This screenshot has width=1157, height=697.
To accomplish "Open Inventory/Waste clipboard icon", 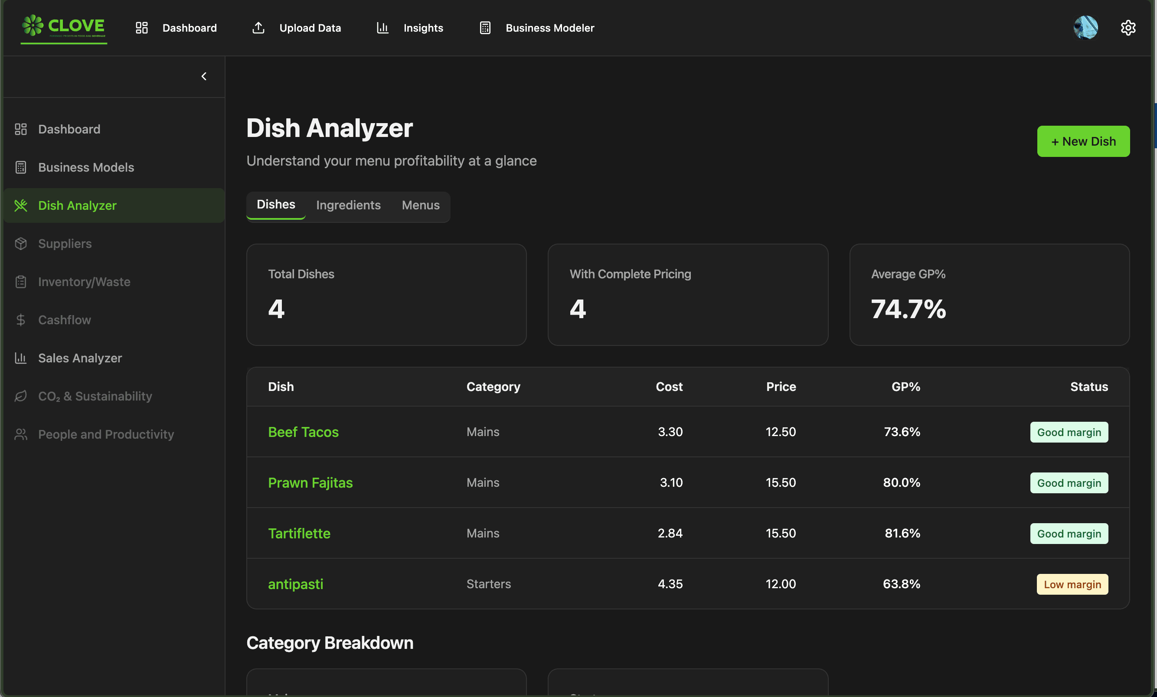I will coord(21,282).
